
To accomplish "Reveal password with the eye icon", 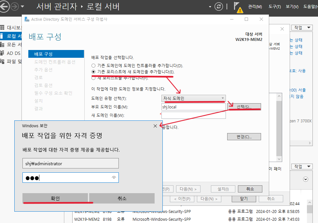I will (114, 178).
